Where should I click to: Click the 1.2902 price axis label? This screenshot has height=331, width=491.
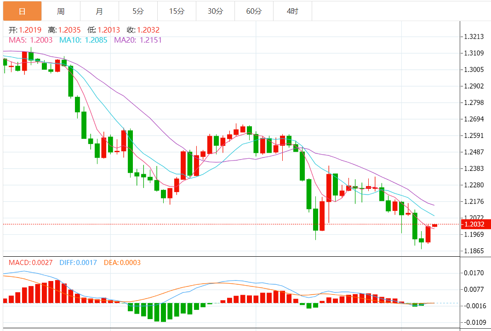[474, 86]
